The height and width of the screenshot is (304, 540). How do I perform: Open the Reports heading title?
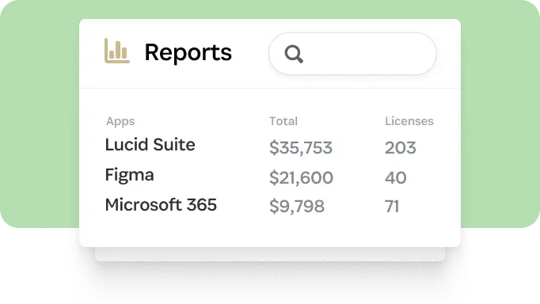[x=188, y=53]
